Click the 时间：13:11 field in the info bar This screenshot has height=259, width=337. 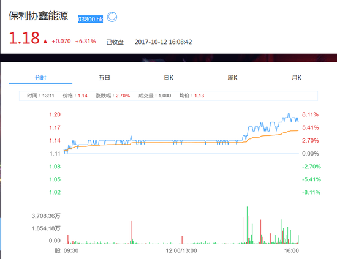pyautogui.click(x=40, y=96)
